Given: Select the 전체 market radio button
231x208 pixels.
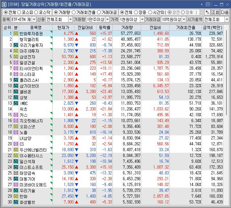Looking at the screenshot, I should [x=6, y=12].
